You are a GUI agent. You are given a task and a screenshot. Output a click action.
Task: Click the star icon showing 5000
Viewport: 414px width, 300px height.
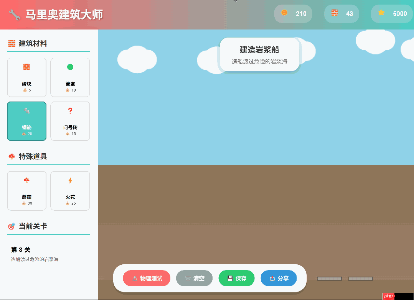coord(381,13)
